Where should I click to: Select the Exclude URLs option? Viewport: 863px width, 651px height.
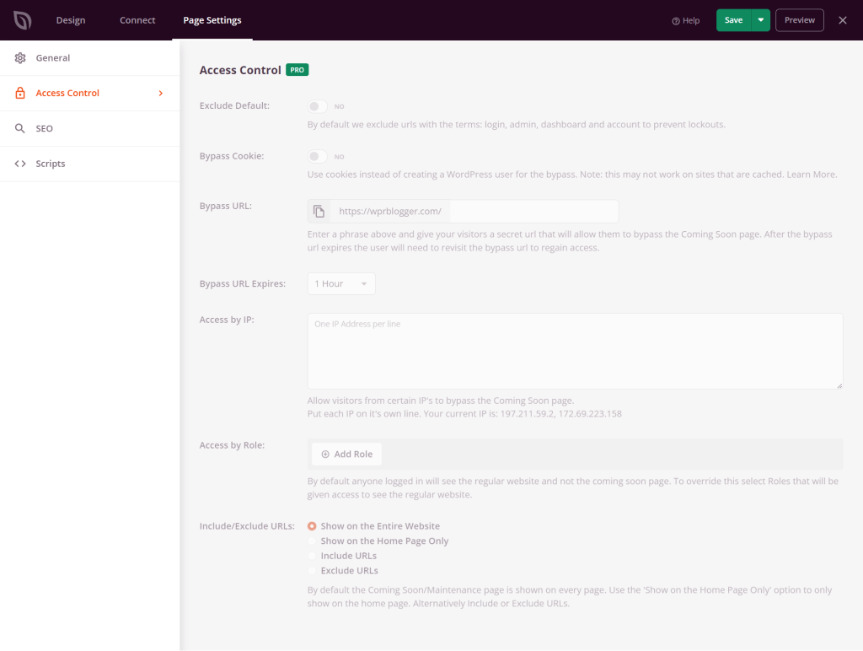click(312, 571)
